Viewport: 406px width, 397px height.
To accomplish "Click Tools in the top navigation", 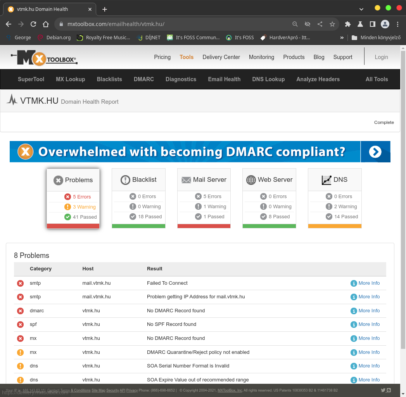I will (187, 57).
